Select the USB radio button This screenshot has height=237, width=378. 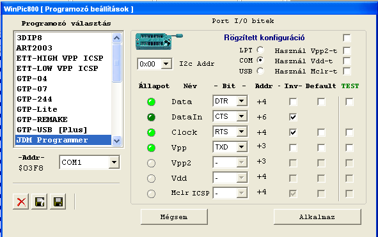coord(260,71)
